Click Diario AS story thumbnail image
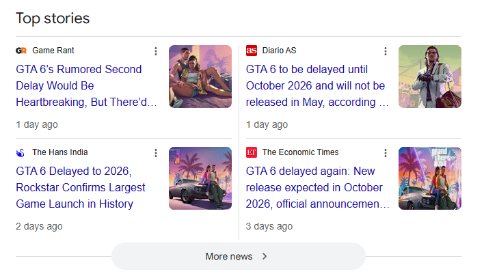Image resolution: width=484 pixels, height=276 pixels. pos(430,77)
